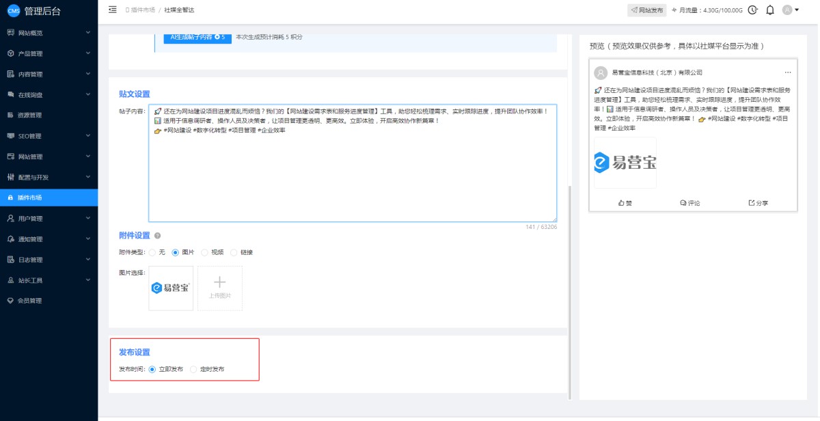Expand 通知管理 using its chevron arrow

(x=88, y=239)
